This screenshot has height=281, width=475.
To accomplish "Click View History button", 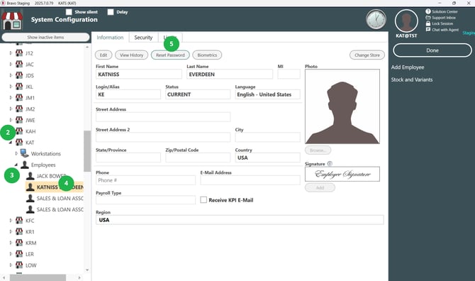I will [131, 55].
